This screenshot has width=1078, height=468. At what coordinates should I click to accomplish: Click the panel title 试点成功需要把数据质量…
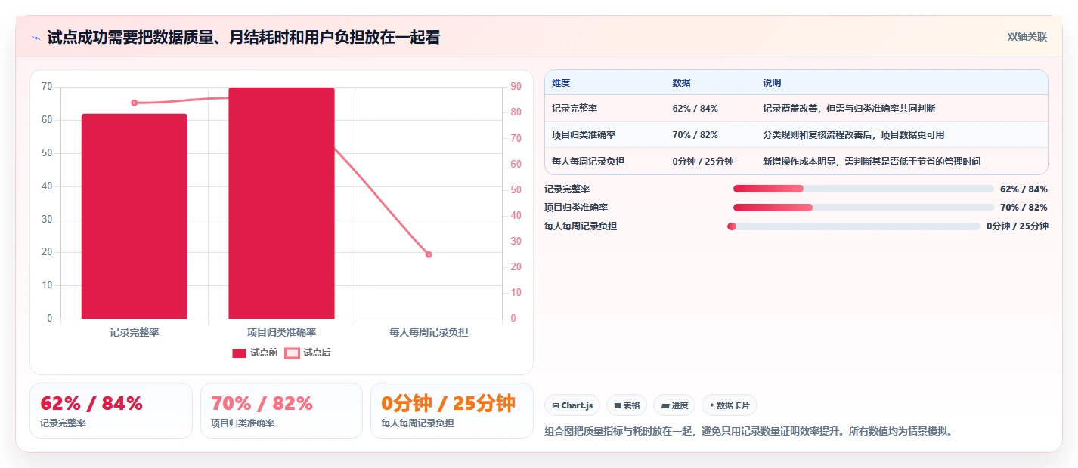pos(243,37)
